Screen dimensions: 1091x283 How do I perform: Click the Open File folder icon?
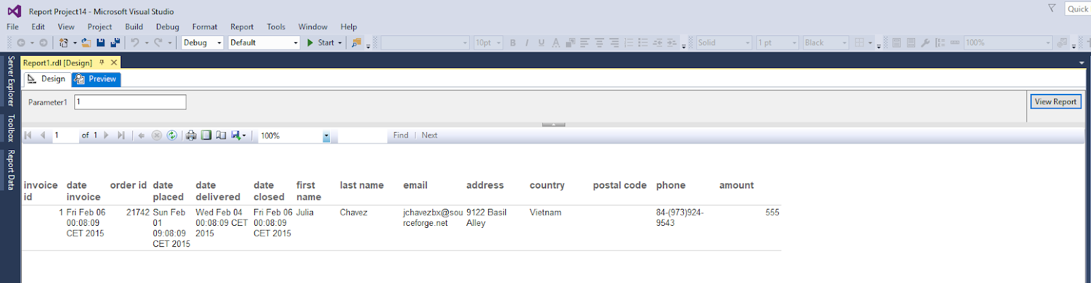tap(86, 43)
